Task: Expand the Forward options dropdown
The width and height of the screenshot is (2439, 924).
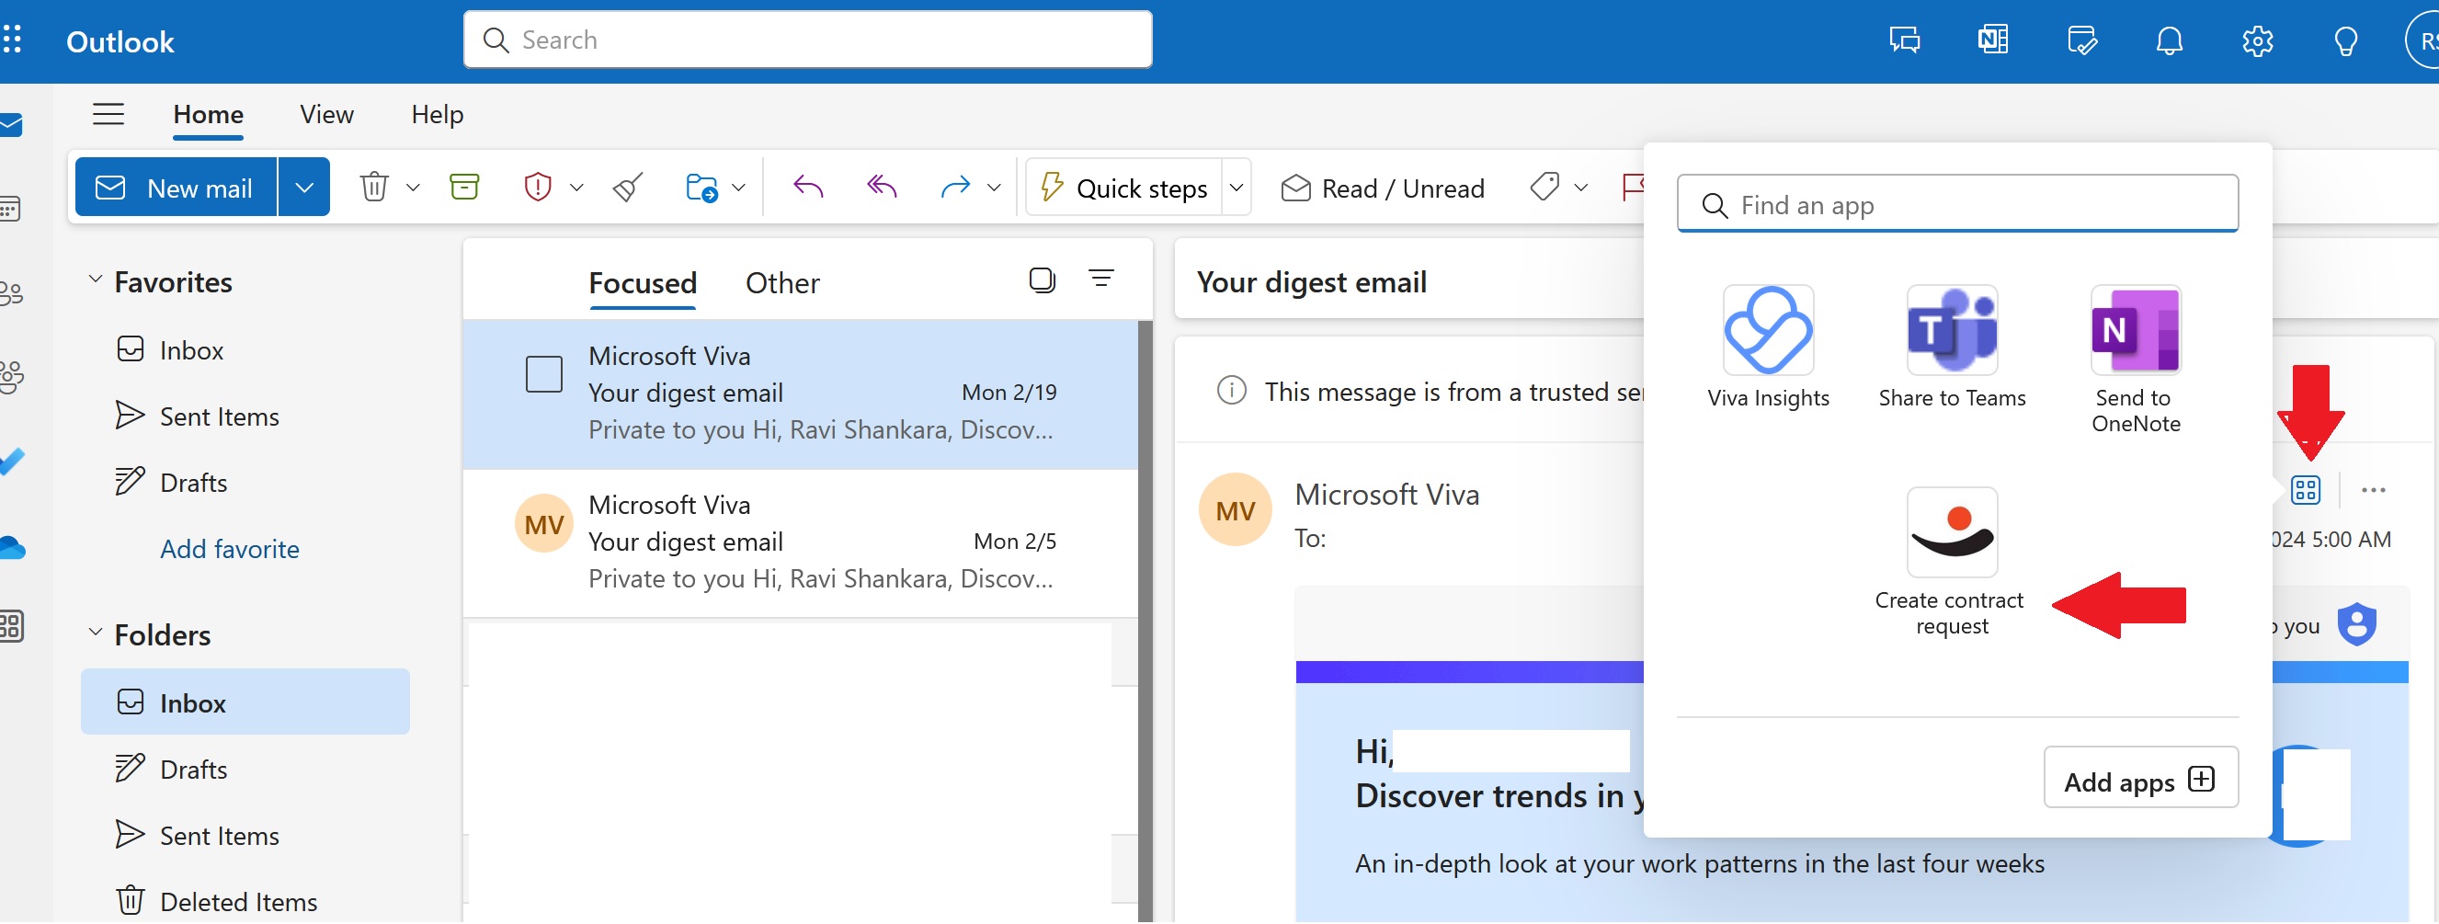Action: pos(993,188)
